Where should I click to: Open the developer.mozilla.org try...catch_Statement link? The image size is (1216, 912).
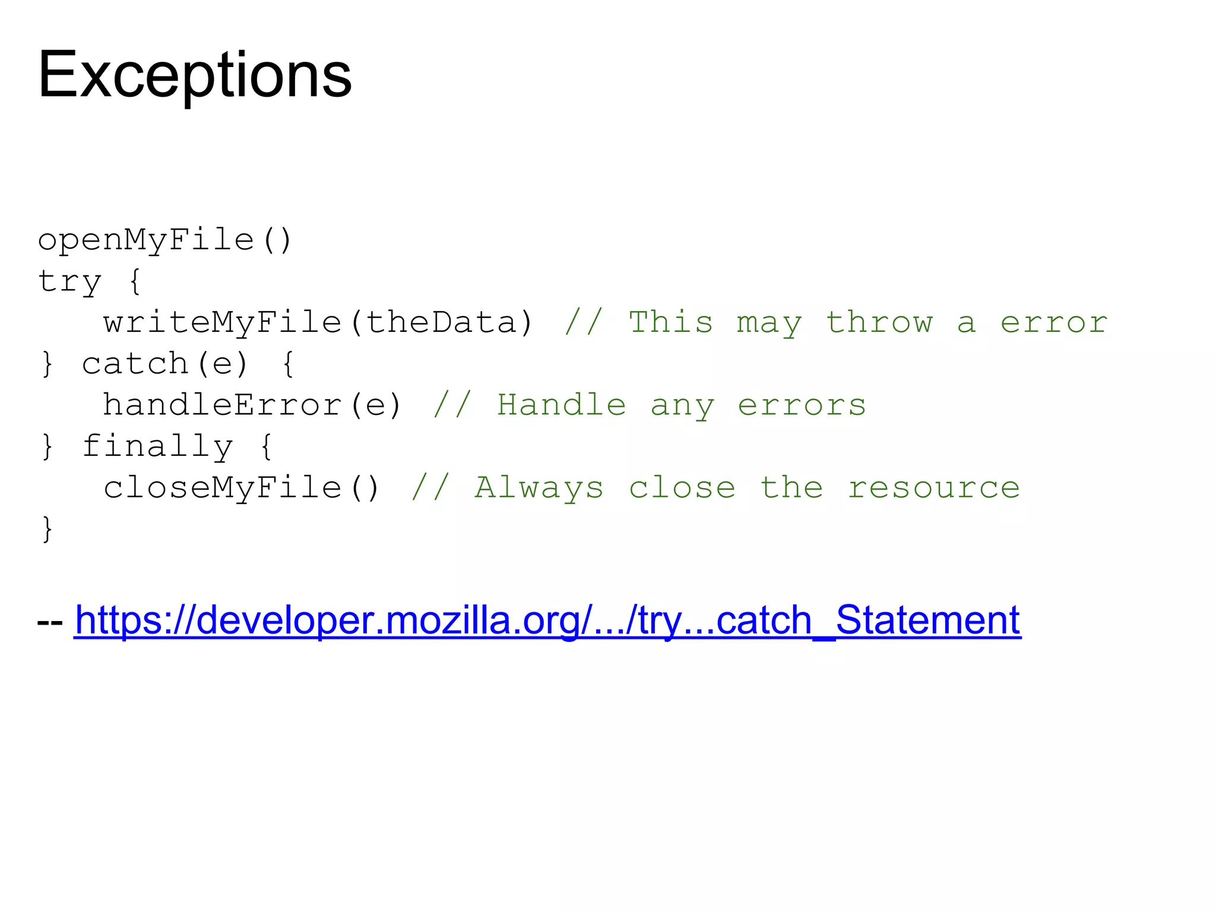coord(547,620)
